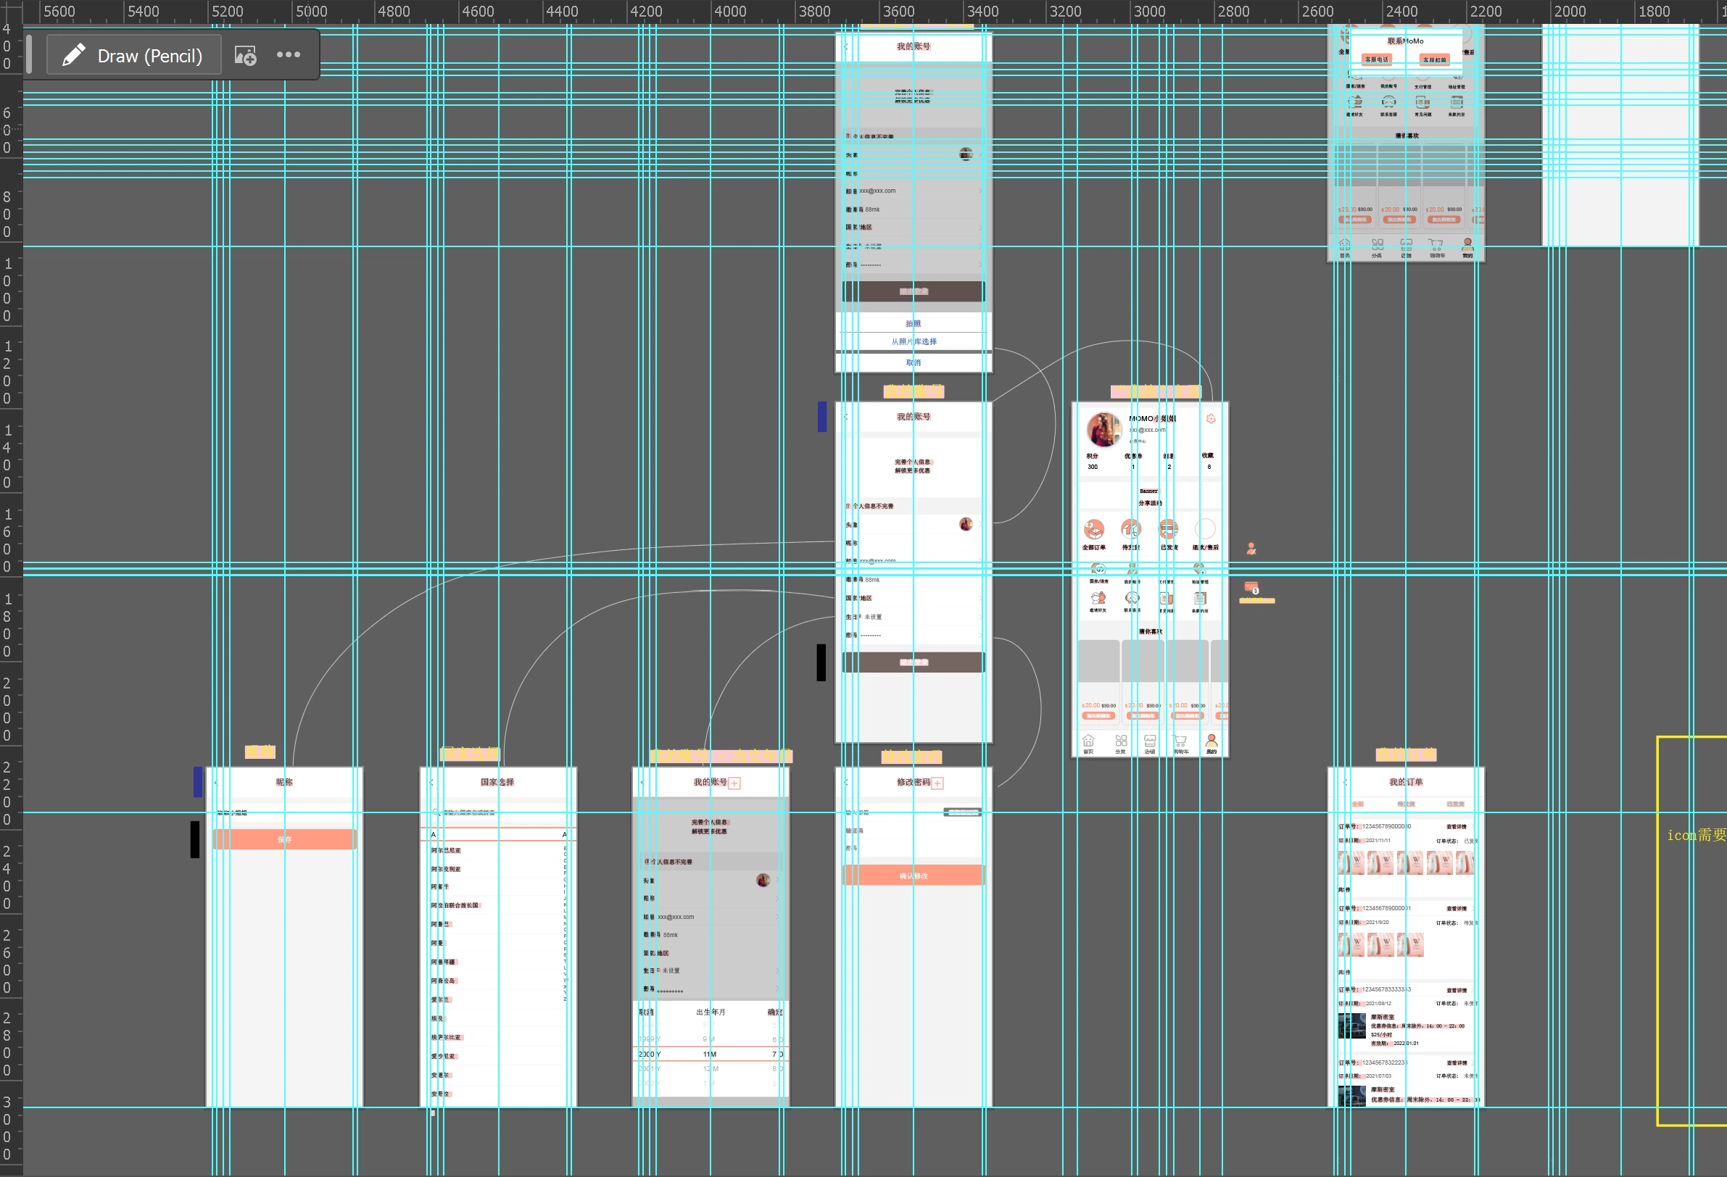Select the yellow icon需要 note text
Screen dimensions: 1727x1177
1696,835
